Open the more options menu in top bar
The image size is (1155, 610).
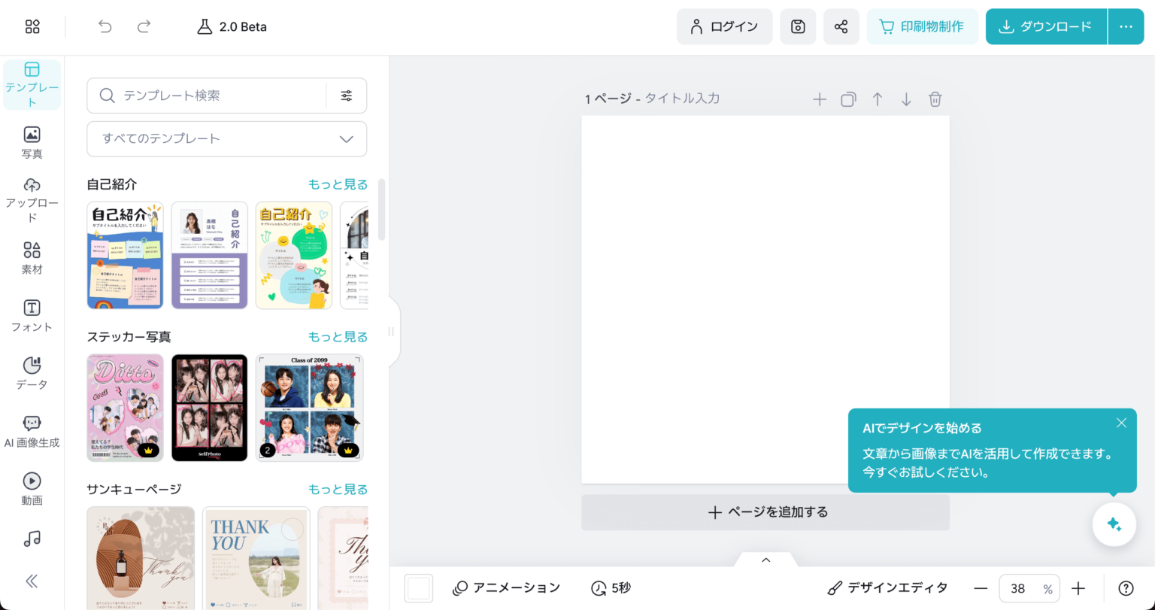(1126, 26)
